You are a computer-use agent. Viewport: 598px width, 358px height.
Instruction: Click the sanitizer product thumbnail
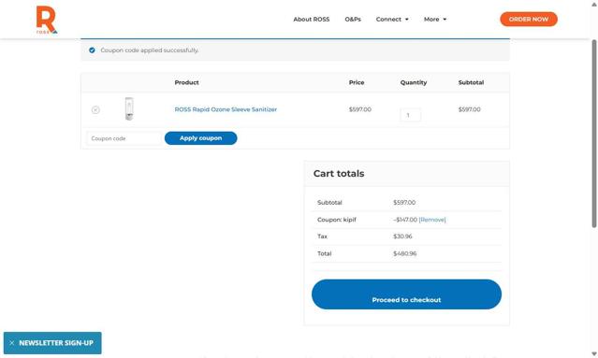point(129,109)
